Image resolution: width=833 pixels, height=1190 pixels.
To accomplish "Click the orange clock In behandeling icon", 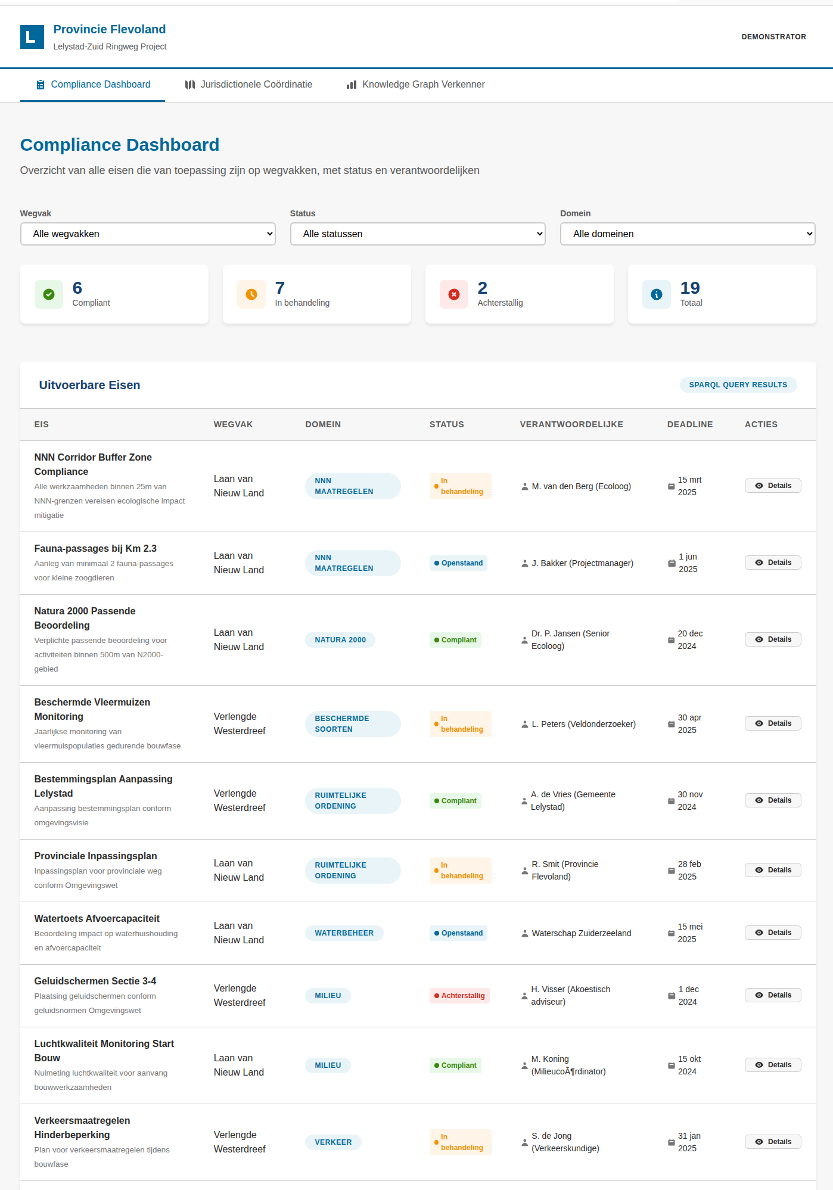I will [251, 294].
